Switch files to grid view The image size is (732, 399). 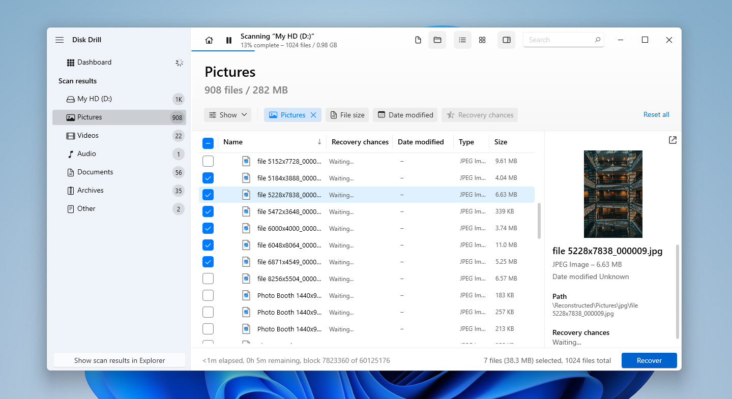(x=482, y=40)
